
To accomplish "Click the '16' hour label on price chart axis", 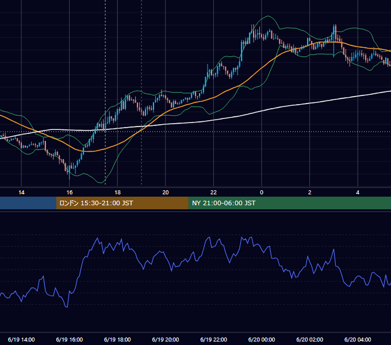I will tap(70, 193).
